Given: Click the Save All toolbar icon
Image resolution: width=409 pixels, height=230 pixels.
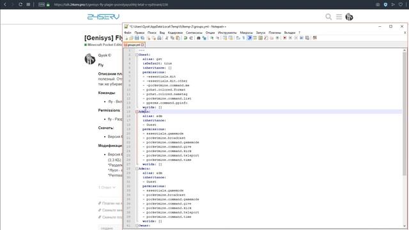Looking at the screenshot, I should click(143, 38).
